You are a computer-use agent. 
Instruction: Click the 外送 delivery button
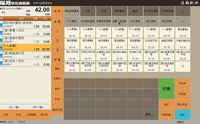pyautogui.click(x=19, y=115)
